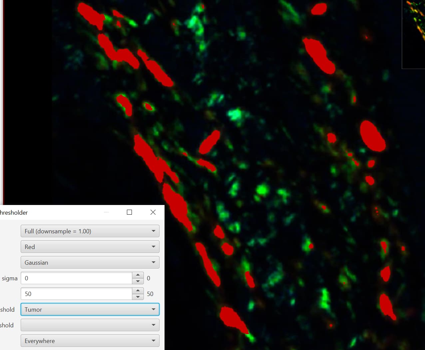Decrease sigma using the down spinner arrow

pos(138,282)
